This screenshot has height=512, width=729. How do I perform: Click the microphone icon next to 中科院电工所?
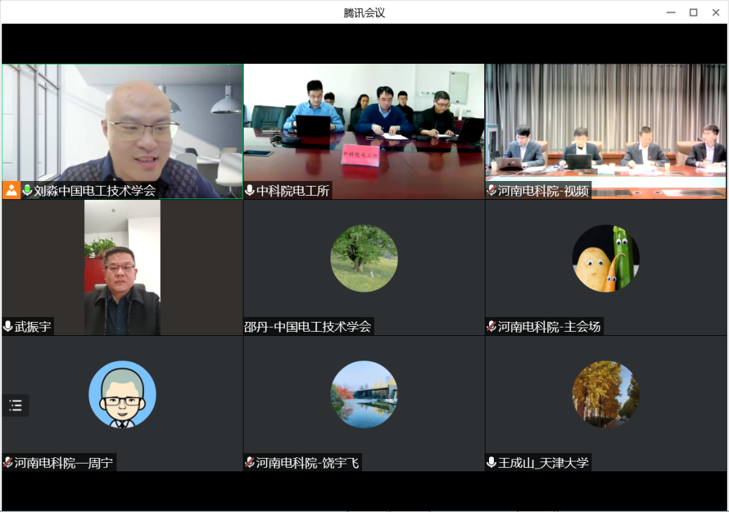click(250, 190)
